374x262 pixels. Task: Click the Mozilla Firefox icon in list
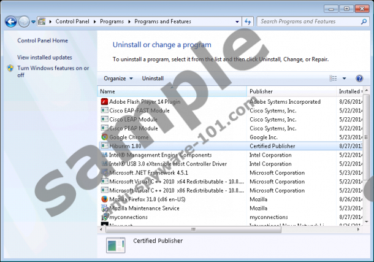(104, 199)
